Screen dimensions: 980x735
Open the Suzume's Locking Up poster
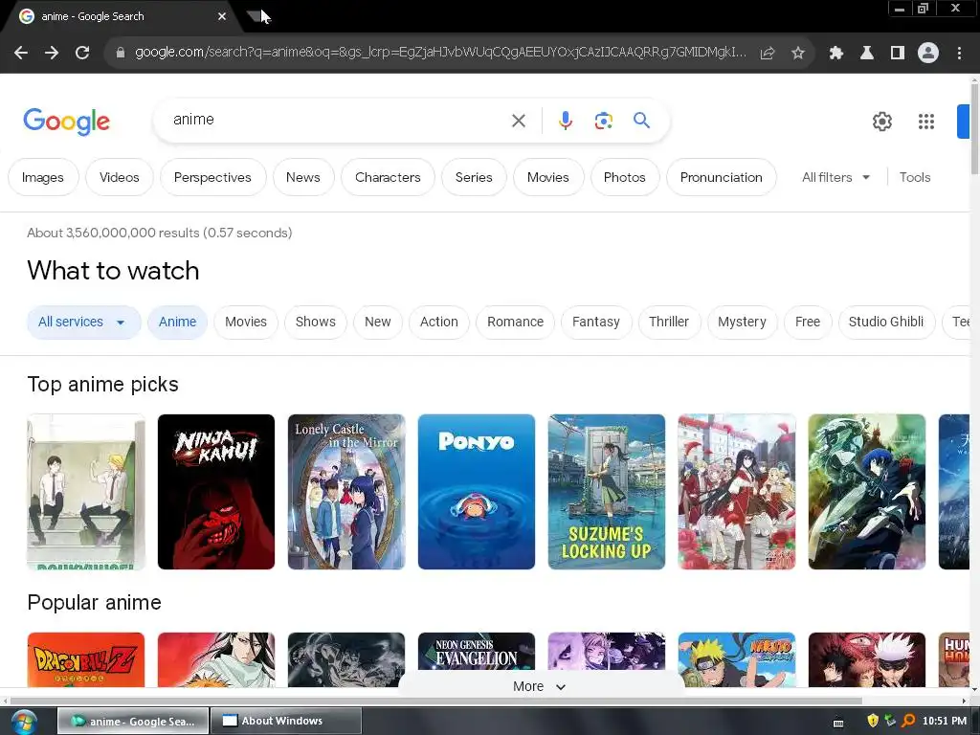(606, 492)
